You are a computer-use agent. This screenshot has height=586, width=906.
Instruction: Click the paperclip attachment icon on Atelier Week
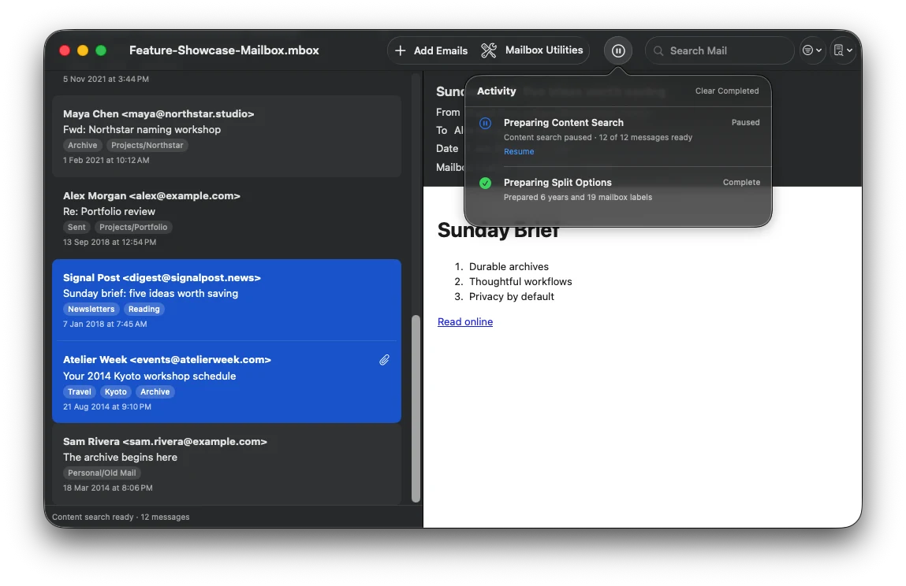tap(384, 360)
